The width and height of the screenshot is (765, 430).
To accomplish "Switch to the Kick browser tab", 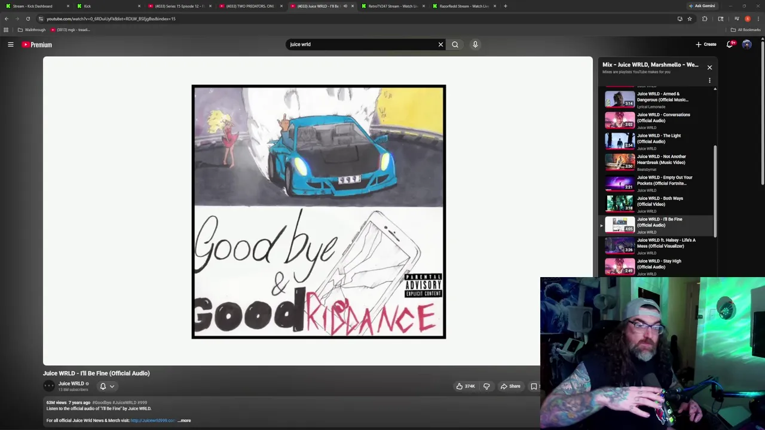I will (x=109, y=6).
